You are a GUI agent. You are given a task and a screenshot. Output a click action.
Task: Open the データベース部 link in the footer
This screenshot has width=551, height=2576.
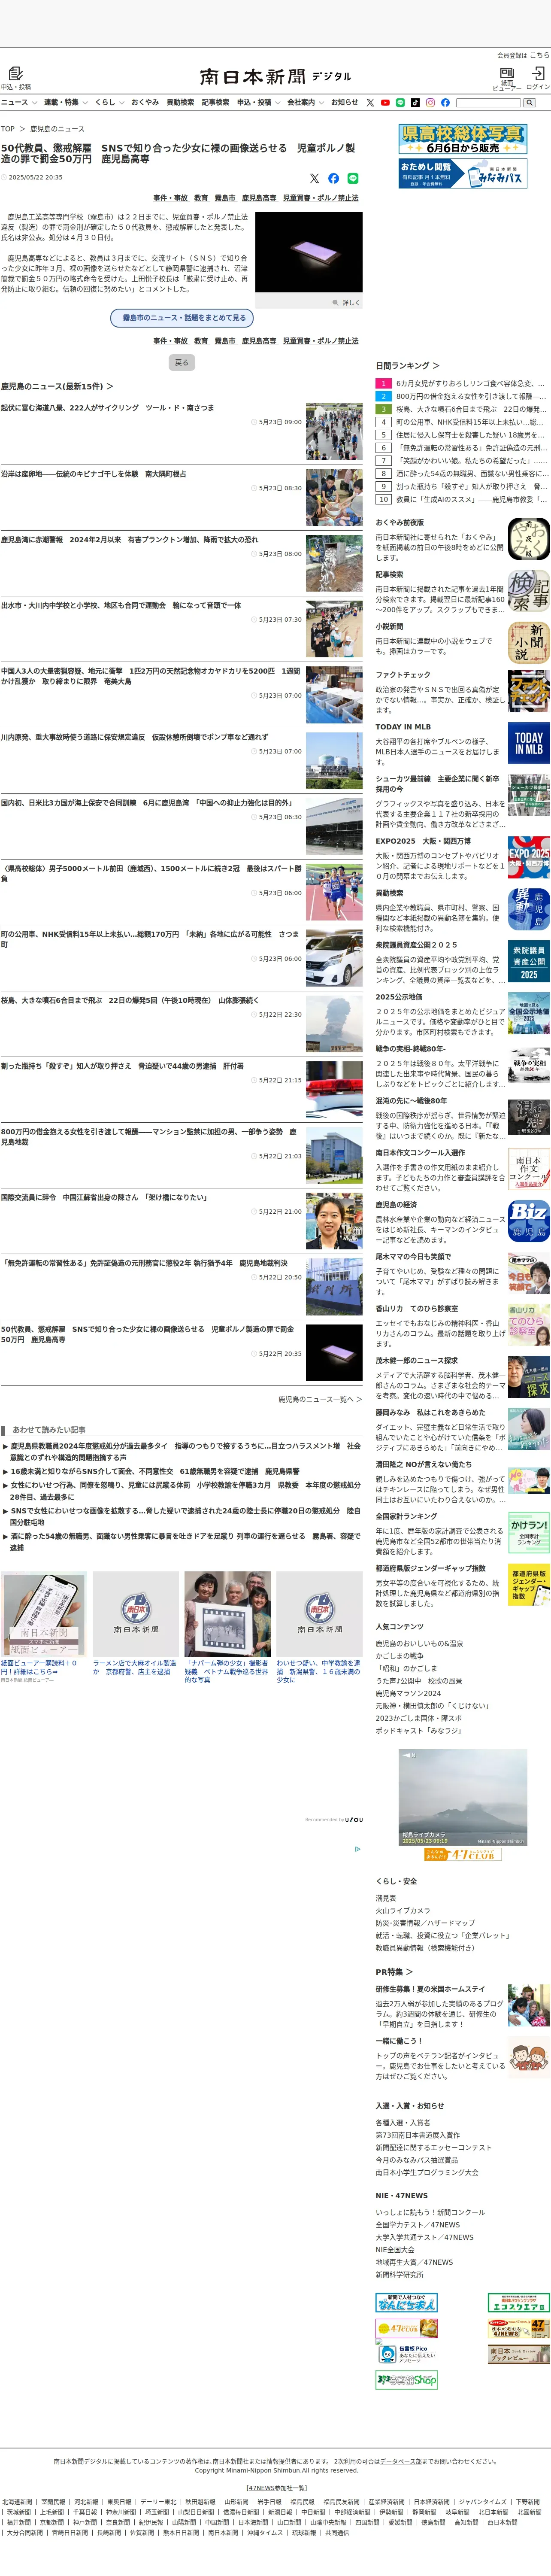click(x=400, y=2462)
